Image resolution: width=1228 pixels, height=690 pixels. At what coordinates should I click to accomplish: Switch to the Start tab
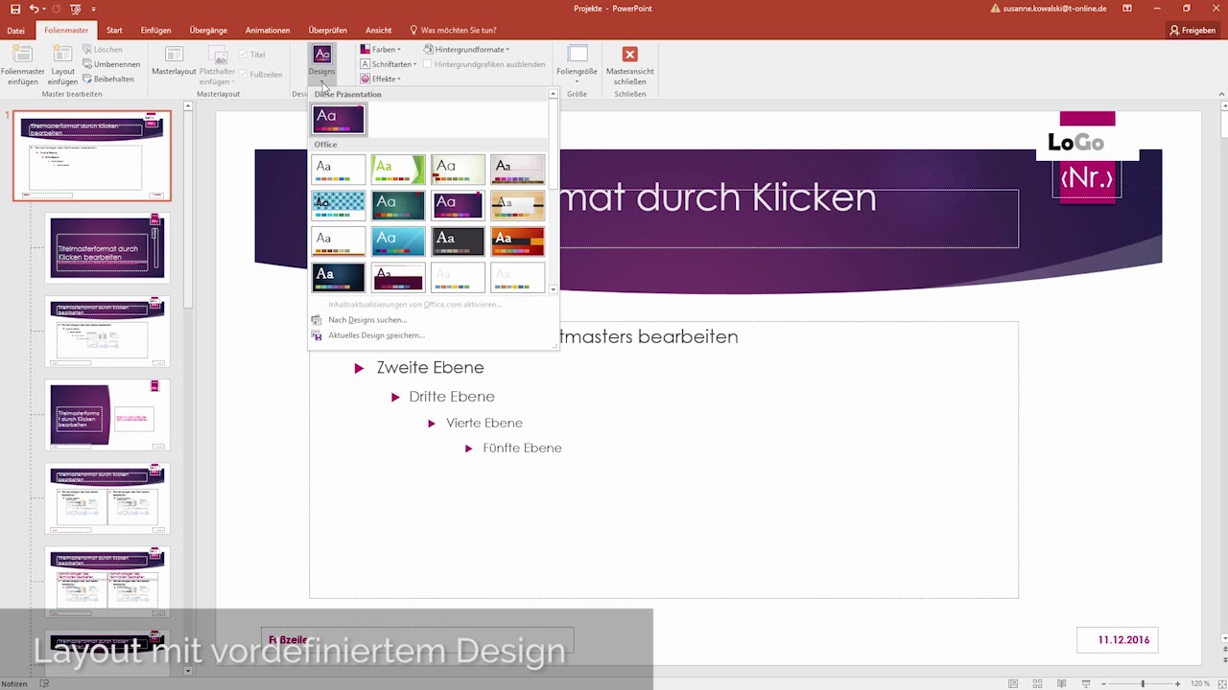114,30
